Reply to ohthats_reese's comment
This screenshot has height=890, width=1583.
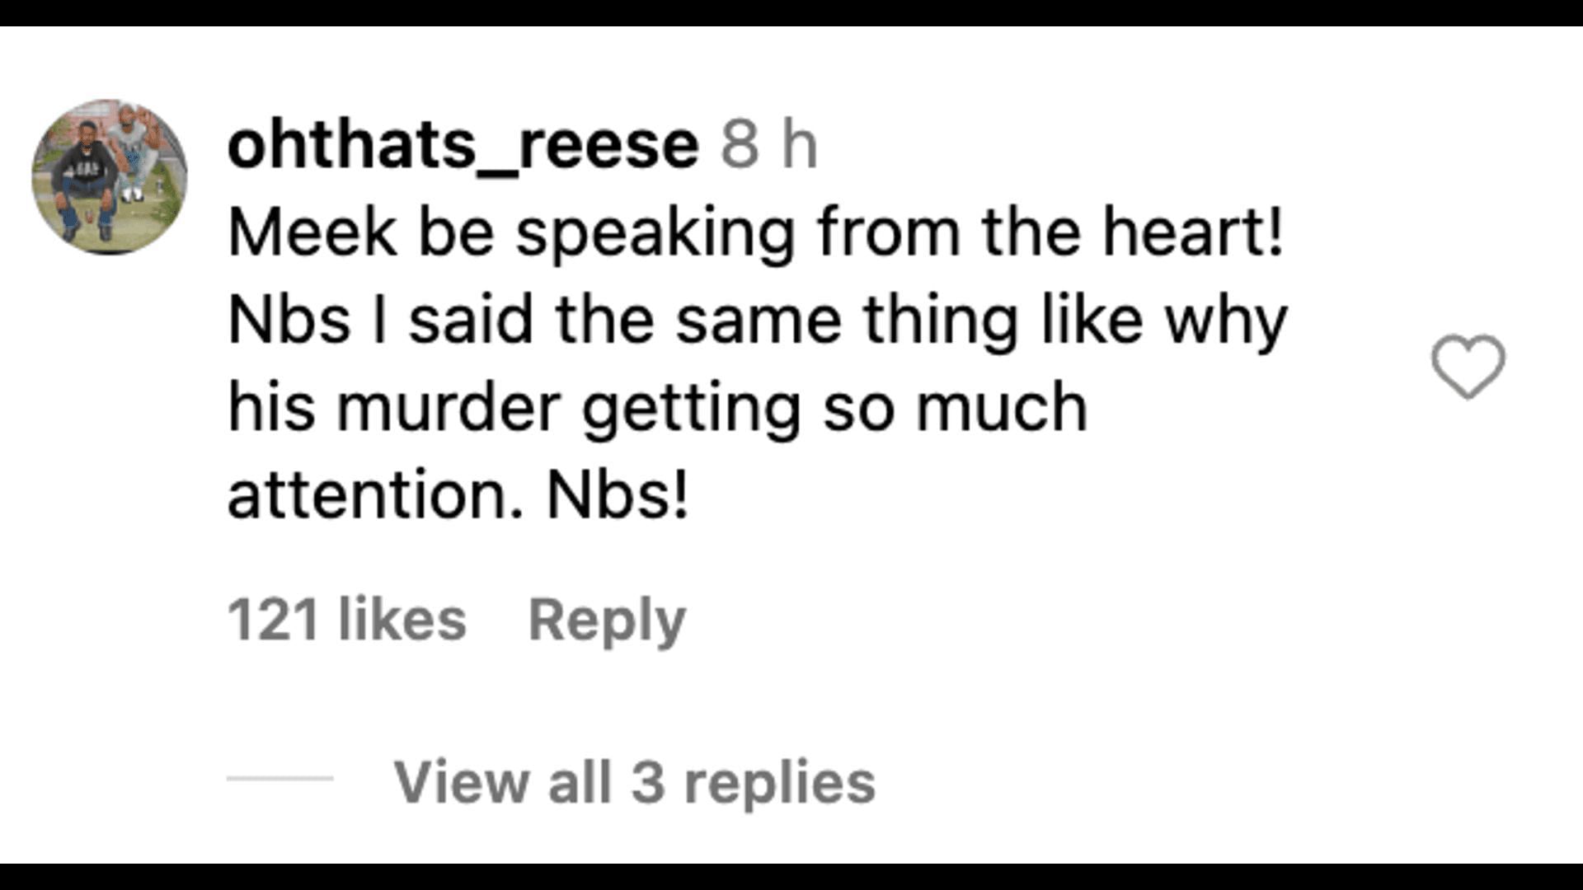pos(607,621)
